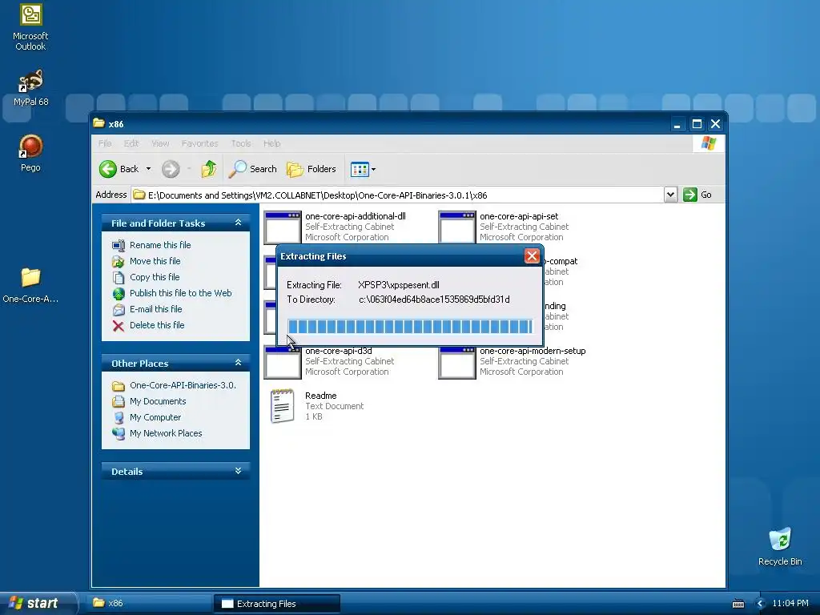Select the Readme text document icon

click(283, 406)
